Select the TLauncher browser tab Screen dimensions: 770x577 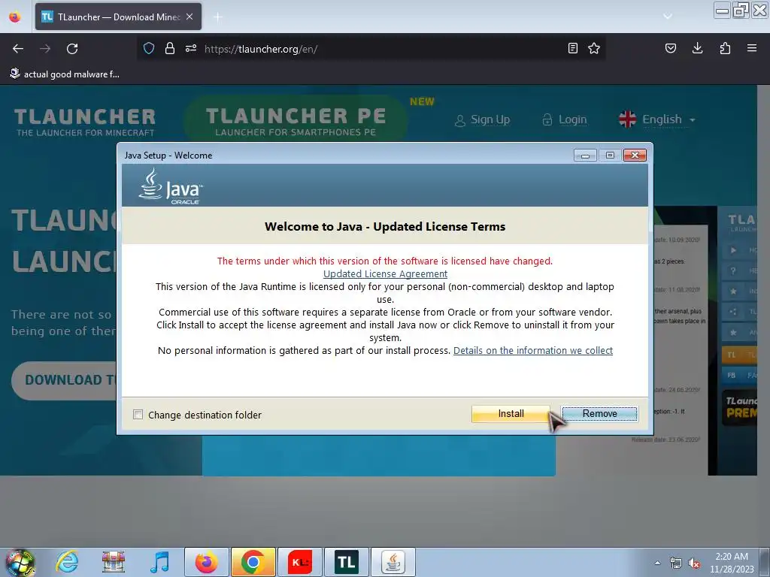coord(118,17)
